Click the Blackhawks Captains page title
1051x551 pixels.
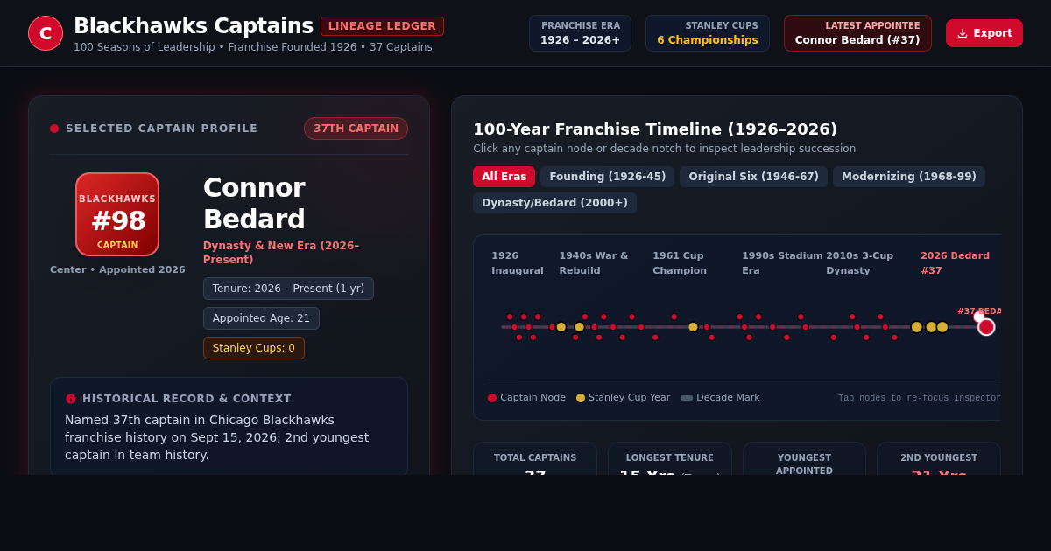click(x=194, y=26)
